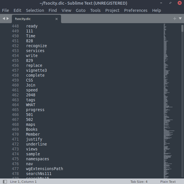Click the word 'CSS'
The height and width of the screenshot is (184, 184).
click(x=30, y=80)
